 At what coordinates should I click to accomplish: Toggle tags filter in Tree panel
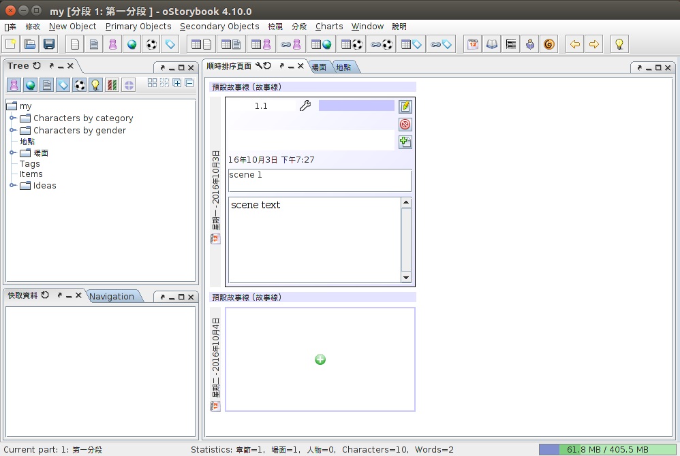63,85
